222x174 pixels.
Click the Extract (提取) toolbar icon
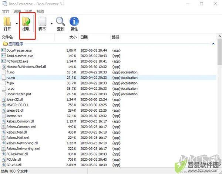point(26,22)
